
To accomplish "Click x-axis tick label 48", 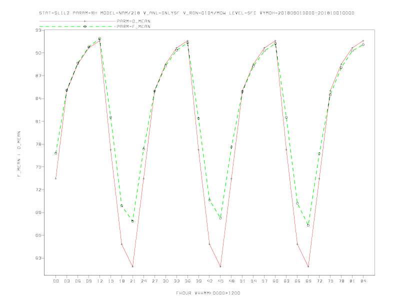I will [231, 281].
